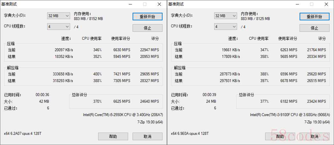
Task: Close the left benchmark window
Action: point(159,4)
